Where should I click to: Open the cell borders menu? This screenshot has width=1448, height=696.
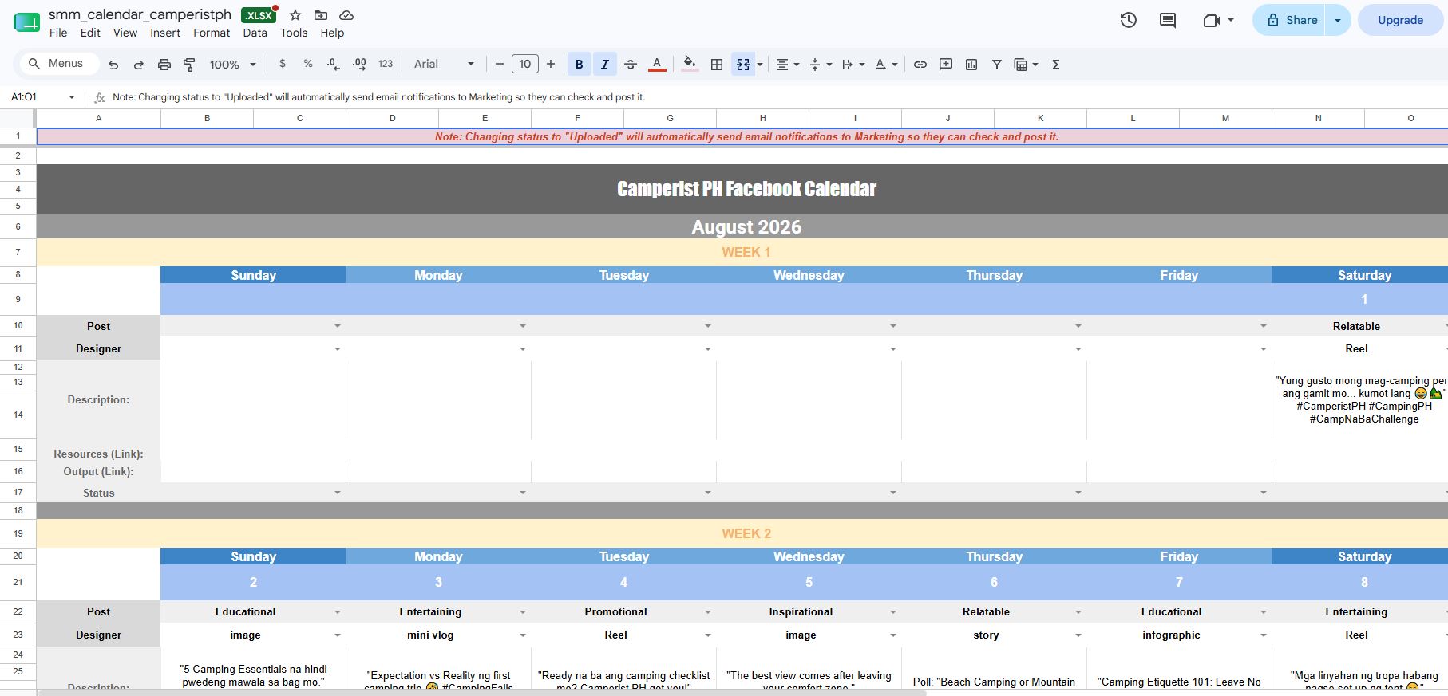(x=717, y=65)
